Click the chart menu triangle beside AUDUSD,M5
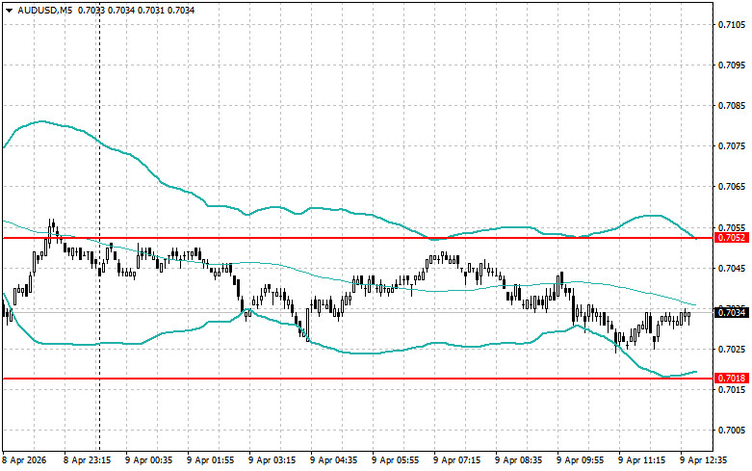The height and width of the screenshot is (471, 752). pyautogui.click(x=9, y=11)
